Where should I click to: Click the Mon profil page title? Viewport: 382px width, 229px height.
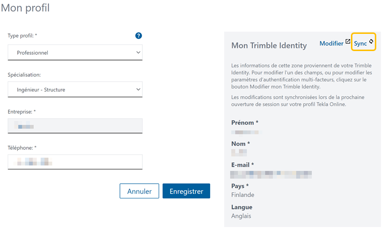[x=25, y=8]
